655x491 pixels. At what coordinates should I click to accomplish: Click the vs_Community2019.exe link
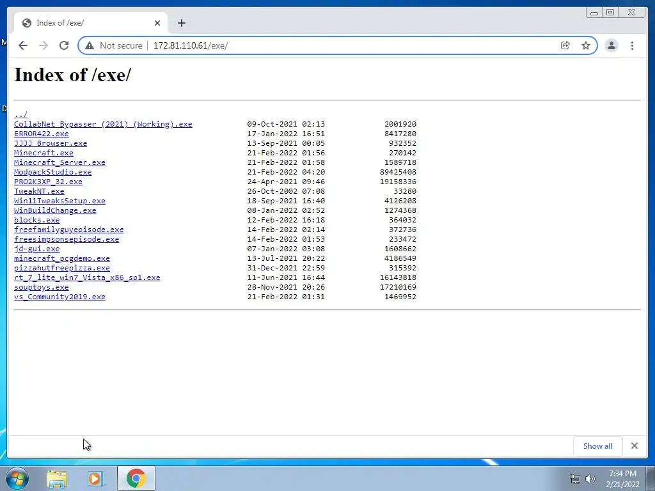pos(59,297)
